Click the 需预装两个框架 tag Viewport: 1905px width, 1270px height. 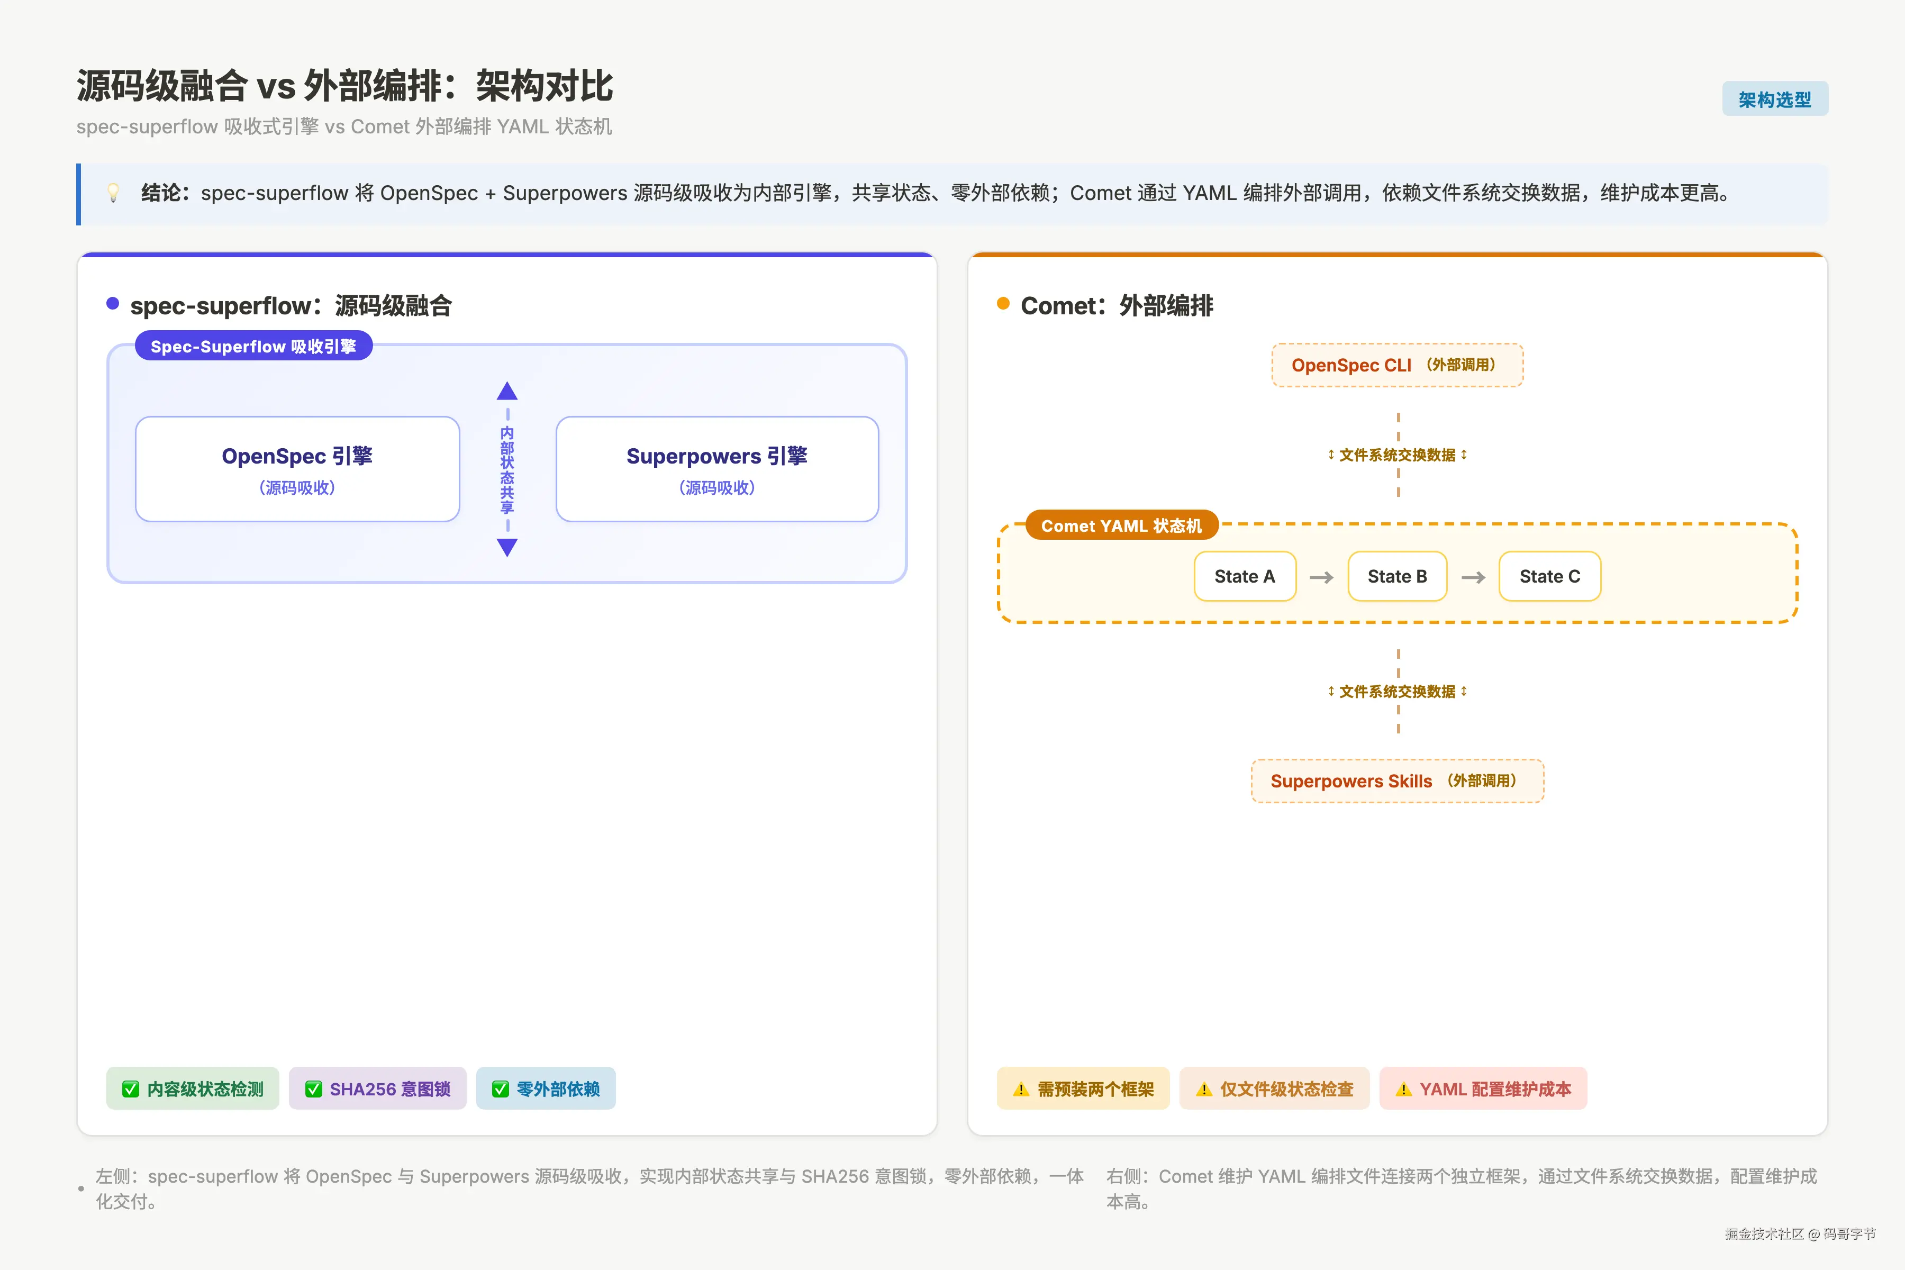tap(1083, 1088)
